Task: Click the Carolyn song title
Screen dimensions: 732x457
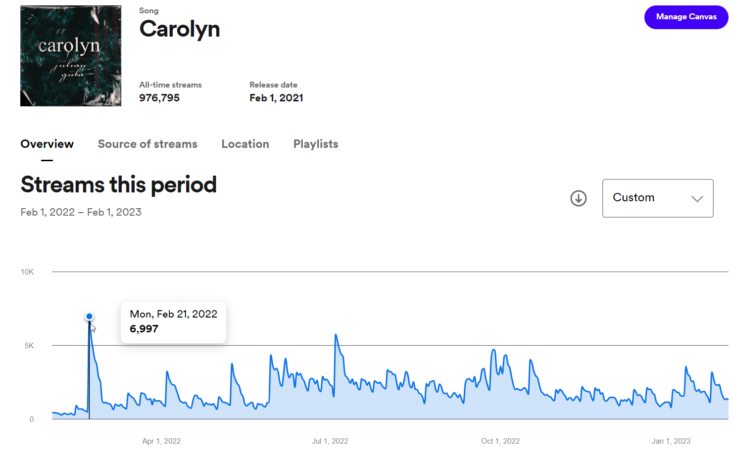Action: click(180, 29)
